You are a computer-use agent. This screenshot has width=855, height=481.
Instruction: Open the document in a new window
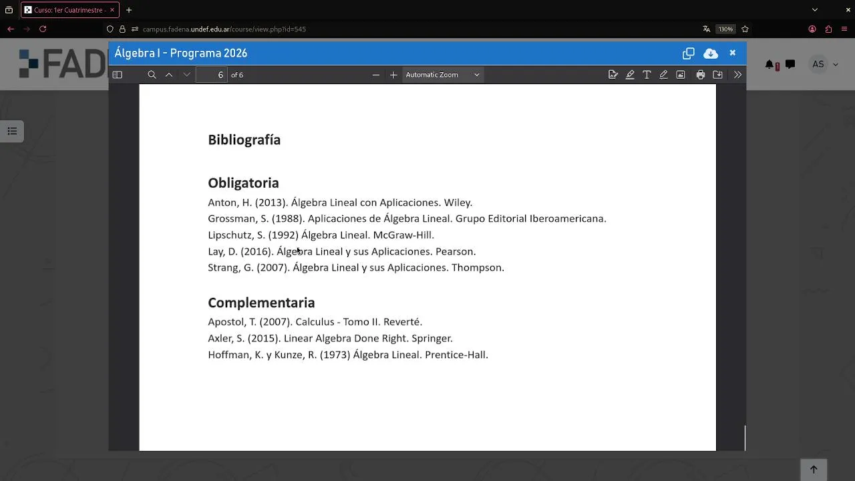click(689, 53)
